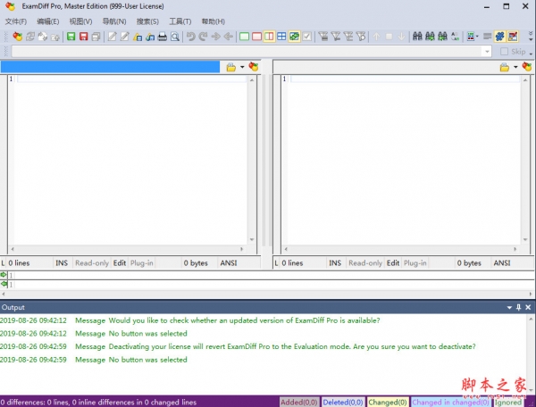Screen dimensions: 536x407
Task: Click Edit button in left status bar
Action: pos(120,263)
